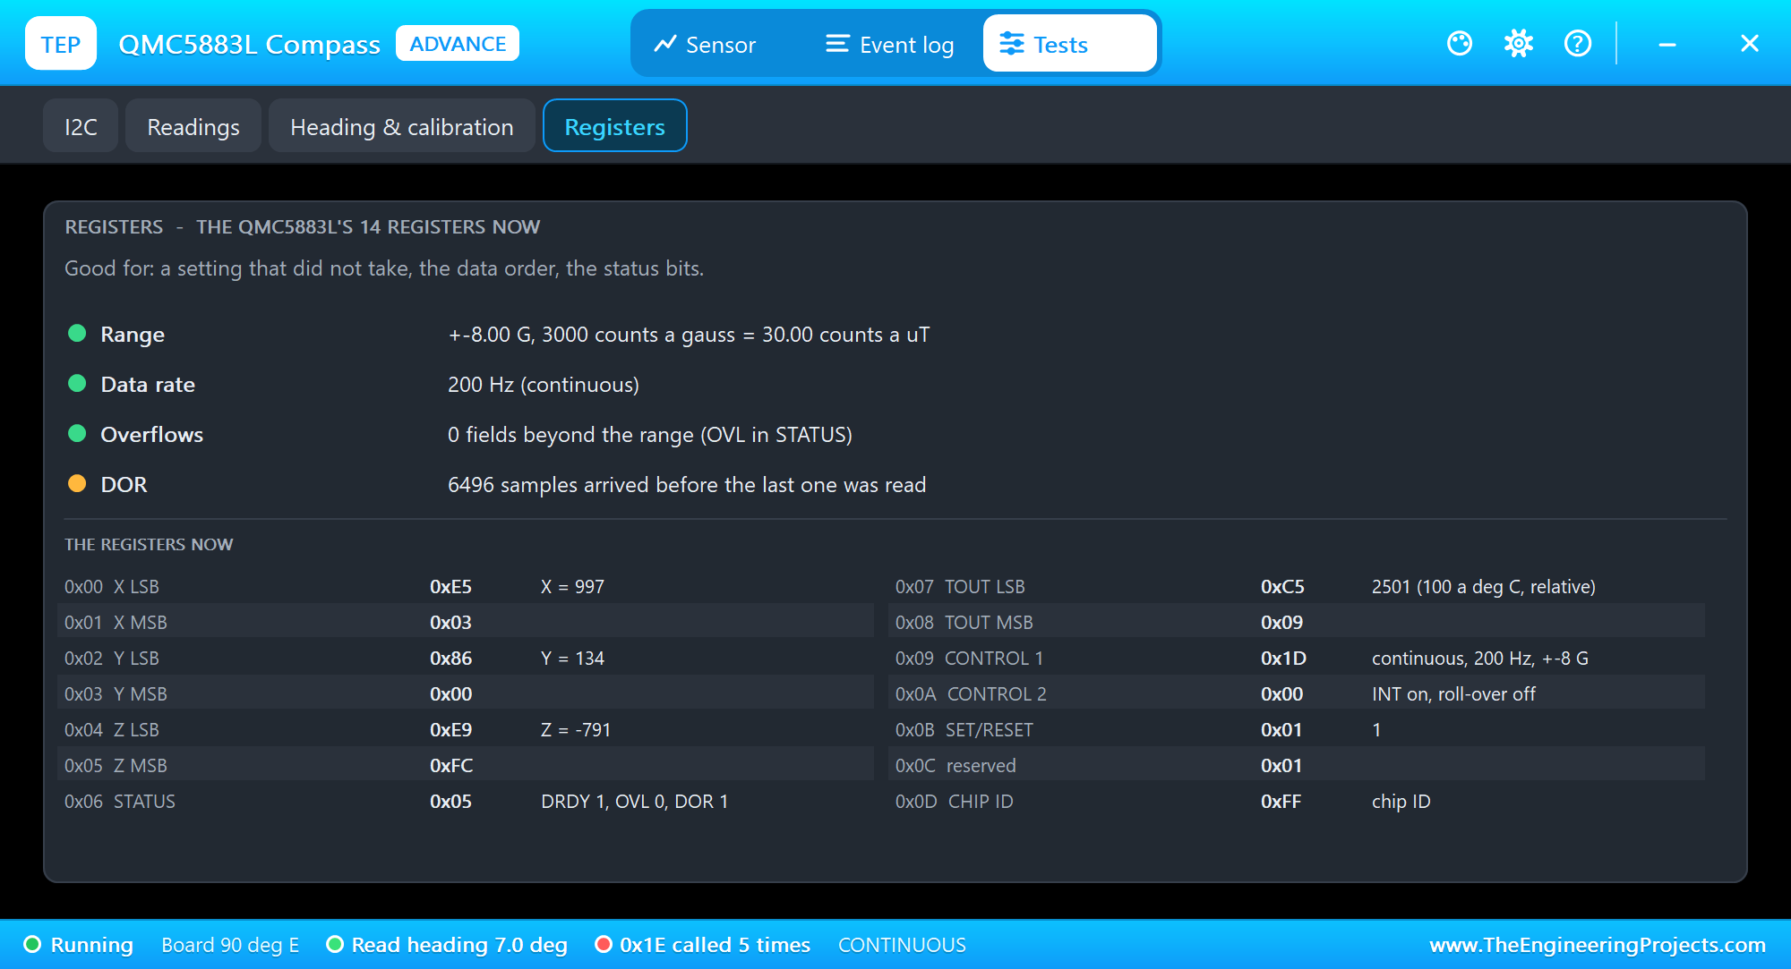Click the 0x00 X LSB register row

[x=466, y=586]
